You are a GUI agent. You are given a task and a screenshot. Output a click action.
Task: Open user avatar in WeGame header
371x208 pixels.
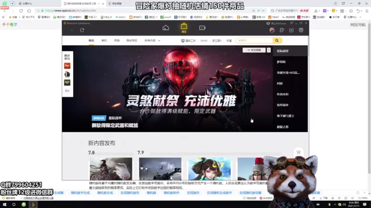click(x=272, y=30)
